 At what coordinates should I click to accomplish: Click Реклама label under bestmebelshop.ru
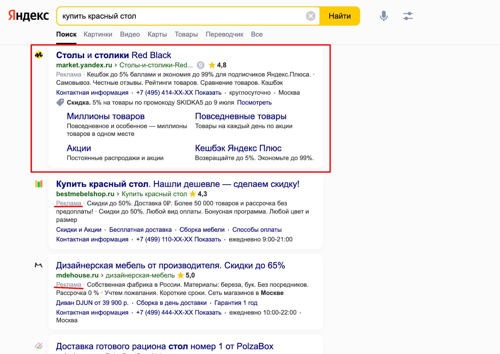pyautogui.click(x=69, y=203)
